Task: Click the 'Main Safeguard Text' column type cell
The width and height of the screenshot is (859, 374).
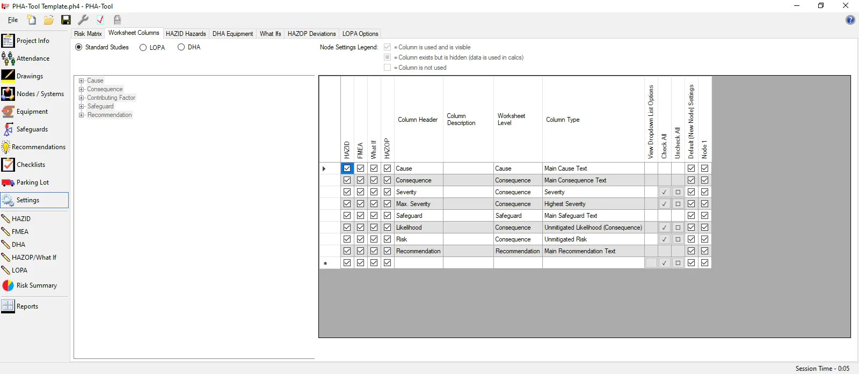Action: tap(593, 216)
